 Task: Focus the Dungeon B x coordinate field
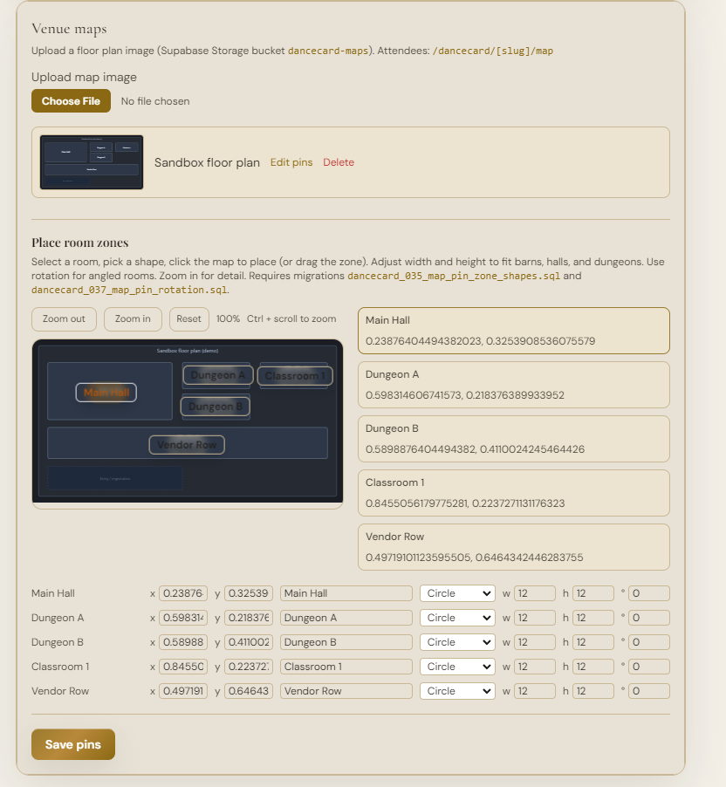pyautogui.click(x=183, y=642)
